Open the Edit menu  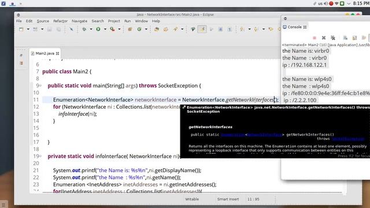pyautogui.click(x=29, y=21)
